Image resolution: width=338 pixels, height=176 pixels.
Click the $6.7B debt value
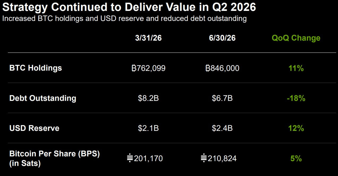(x=222, y=98)
